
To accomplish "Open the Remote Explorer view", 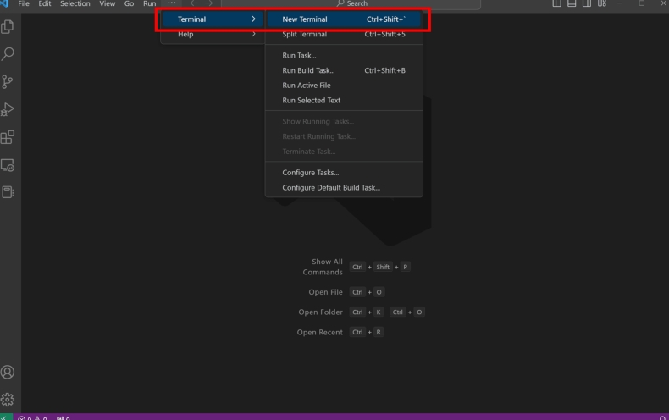I will coord(9,164).
